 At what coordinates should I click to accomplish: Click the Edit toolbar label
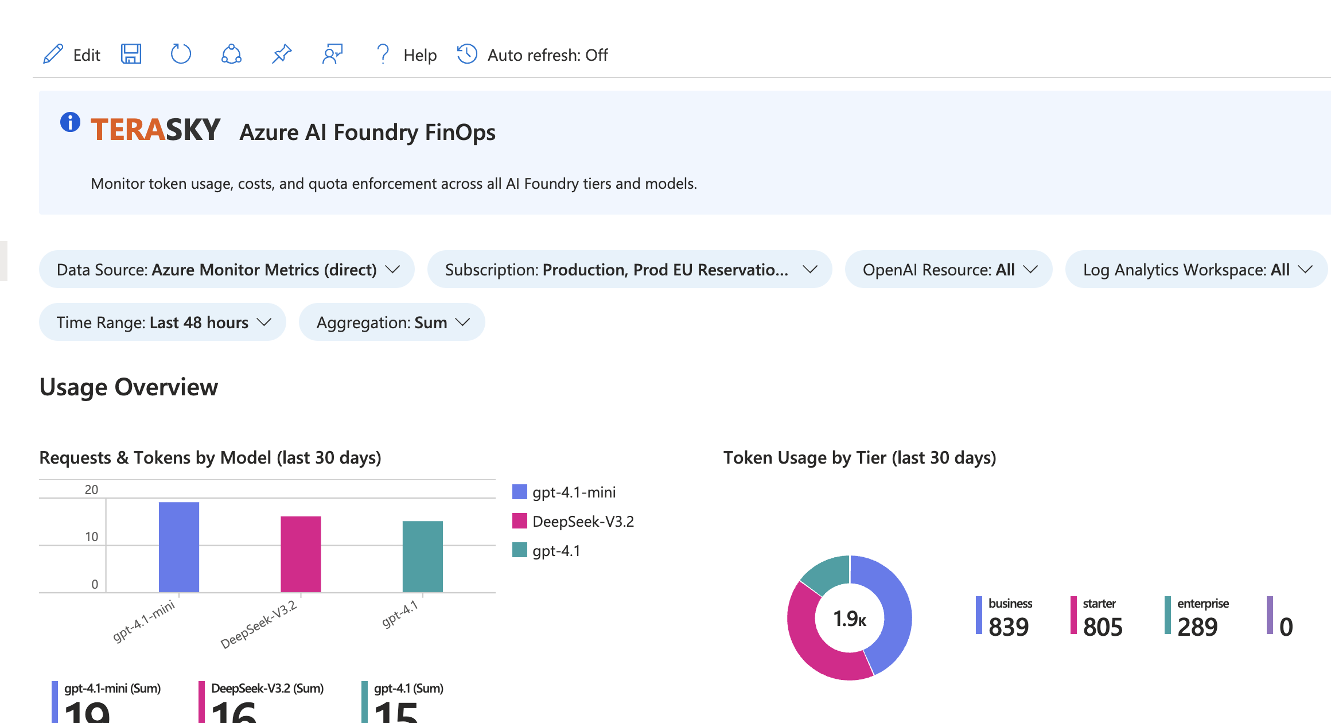(87, 55)
